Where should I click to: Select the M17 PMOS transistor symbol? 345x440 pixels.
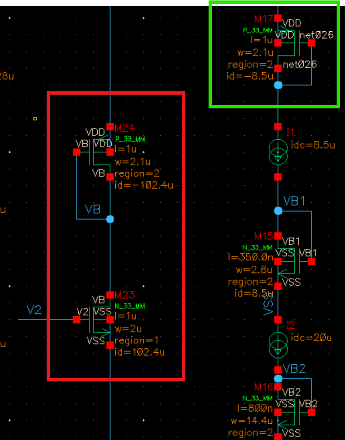tap(294, 43)
